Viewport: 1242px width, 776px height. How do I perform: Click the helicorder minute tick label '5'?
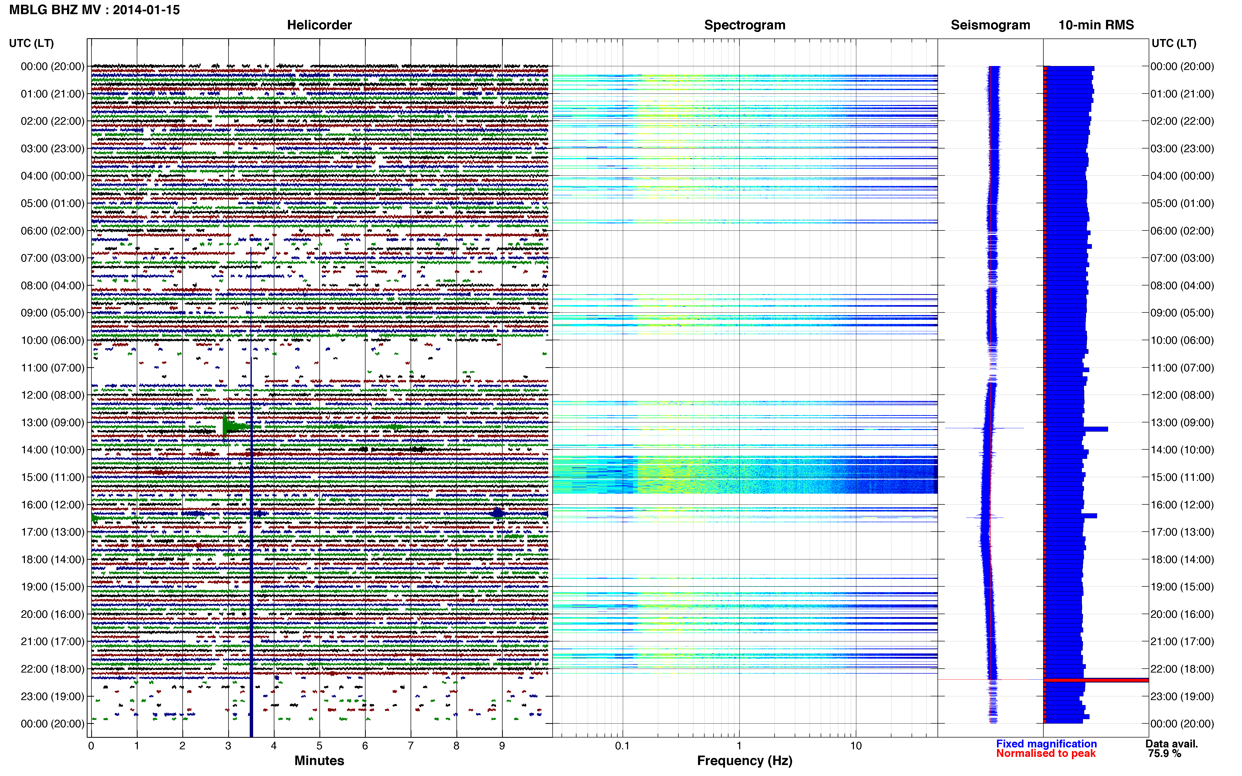click(319, 746)
